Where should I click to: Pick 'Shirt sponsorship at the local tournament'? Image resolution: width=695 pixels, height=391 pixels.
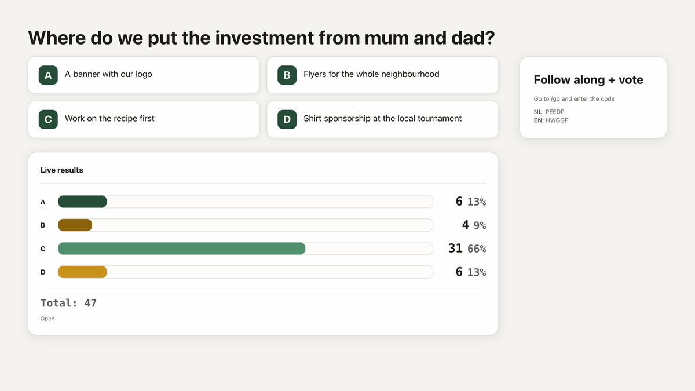click(382, 119)
